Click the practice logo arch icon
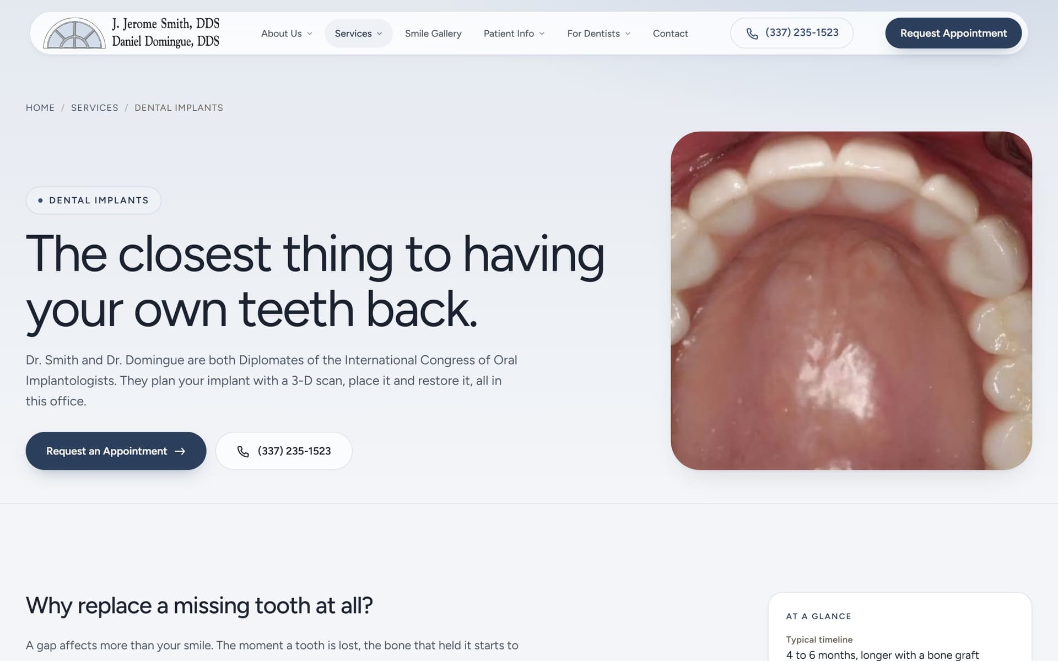 coord(74,33)
